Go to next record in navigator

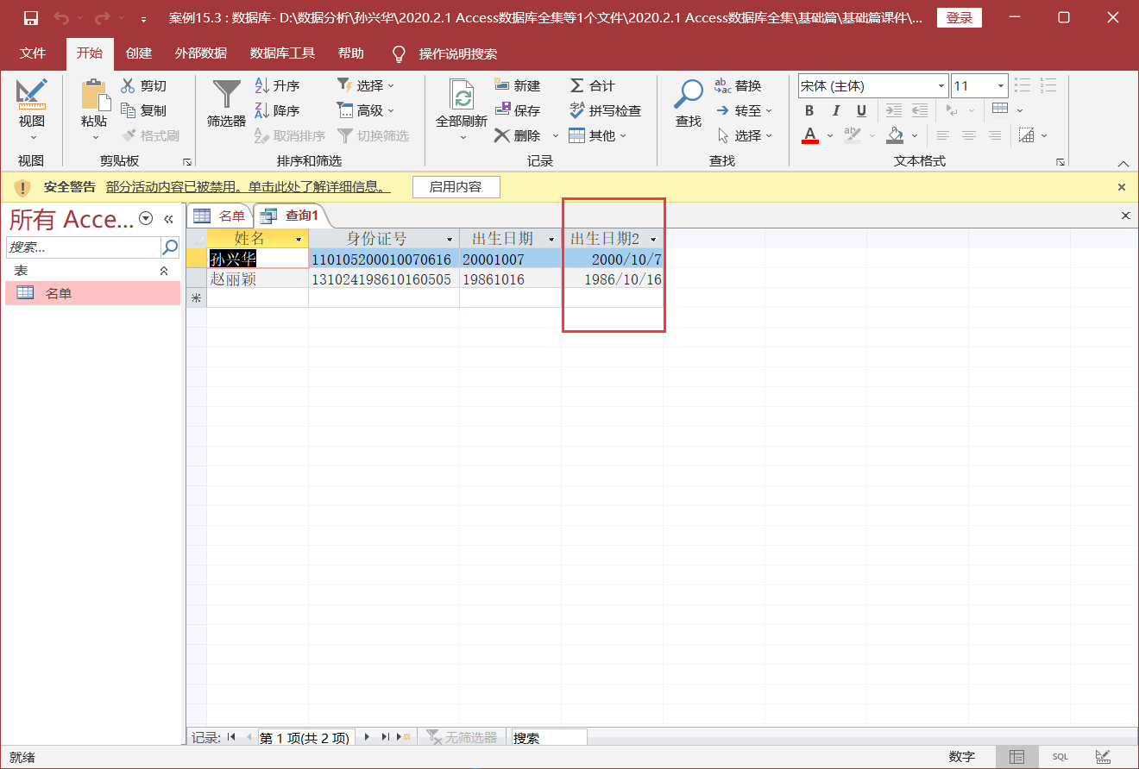click(368, 737)
